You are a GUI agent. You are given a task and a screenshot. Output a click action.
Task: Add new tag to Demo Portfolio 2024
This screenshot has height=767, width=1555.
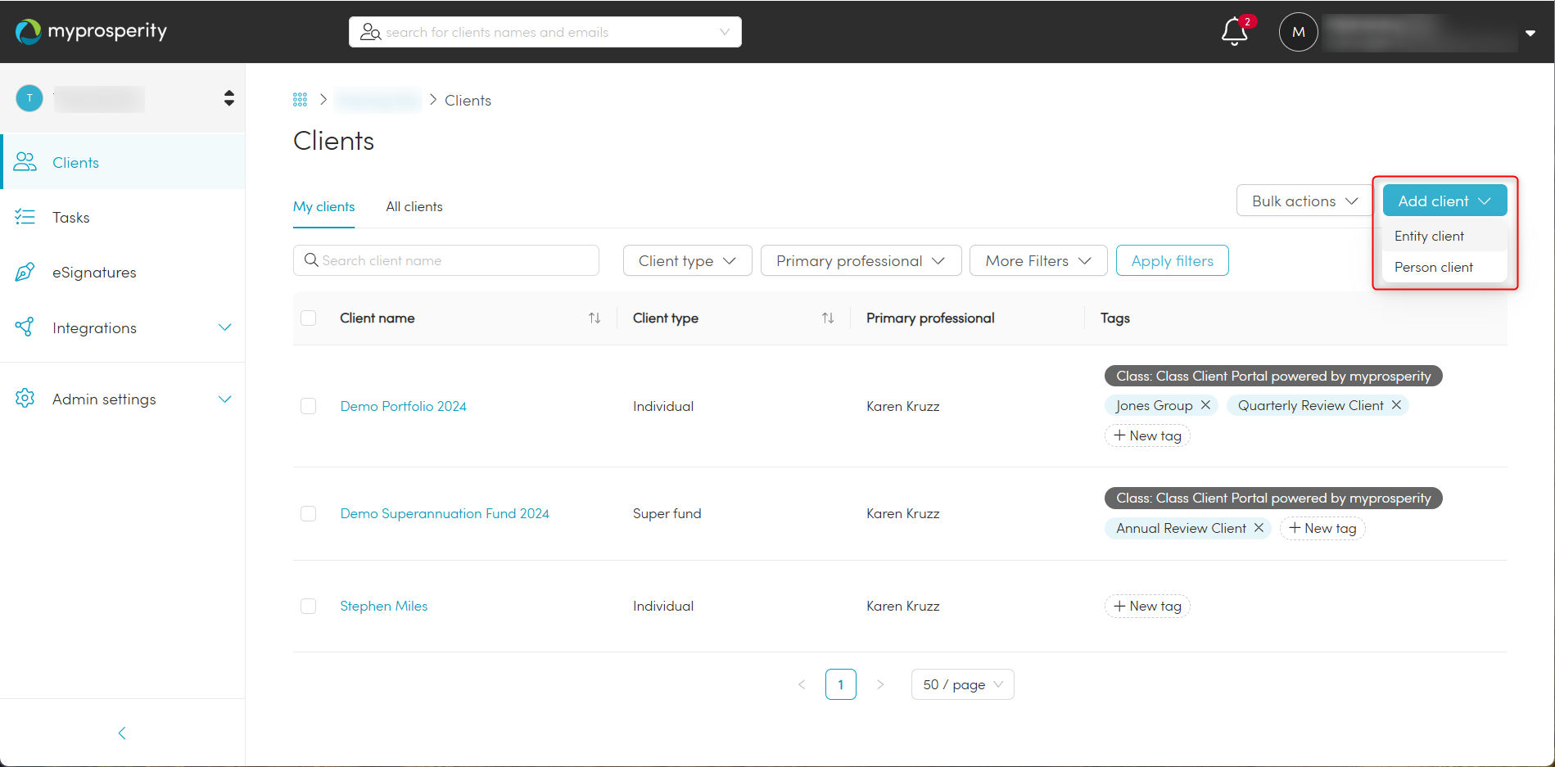[1147, 435]
